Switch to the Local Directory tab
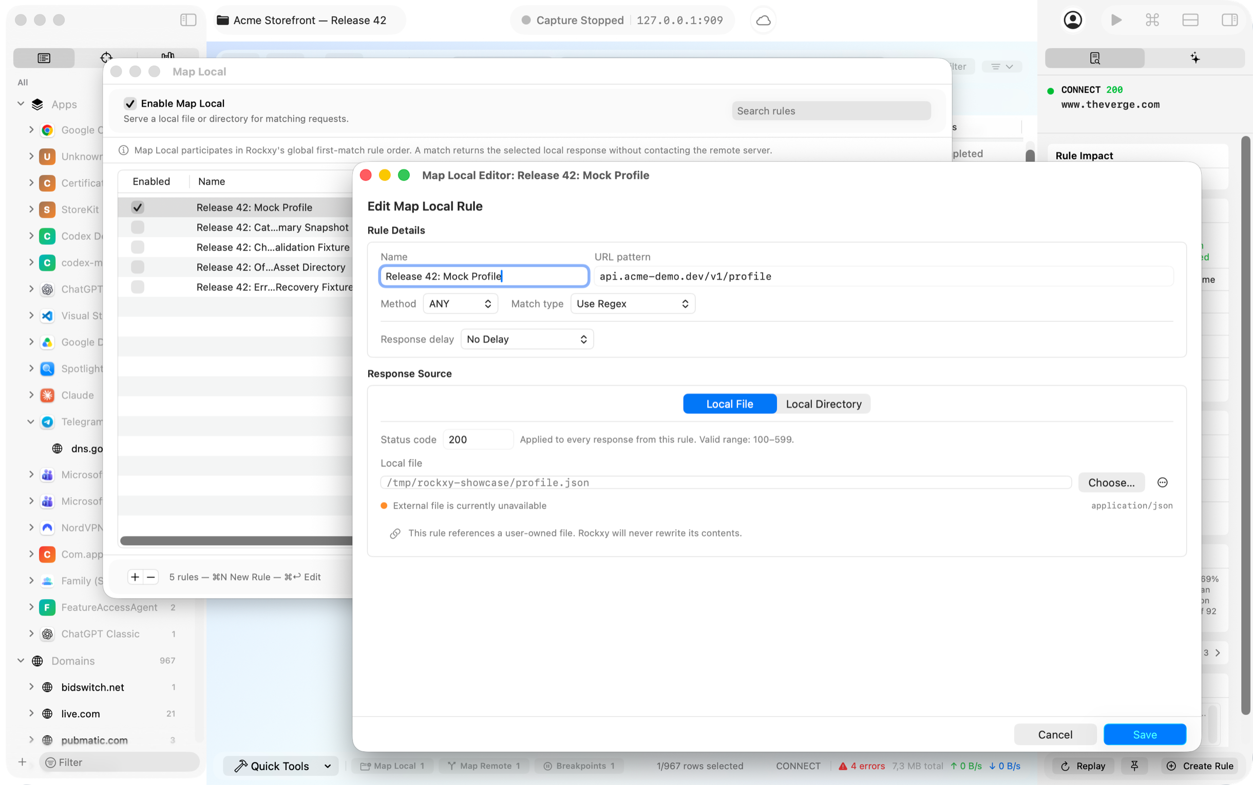Viewport: 1253px width, 785px height. pyautogui.click(x=823, y=404)
